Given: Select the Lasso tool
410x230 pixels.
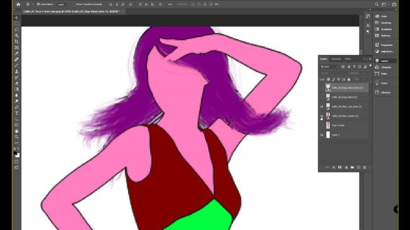Looking at the screenshot, I should (16, 30).
